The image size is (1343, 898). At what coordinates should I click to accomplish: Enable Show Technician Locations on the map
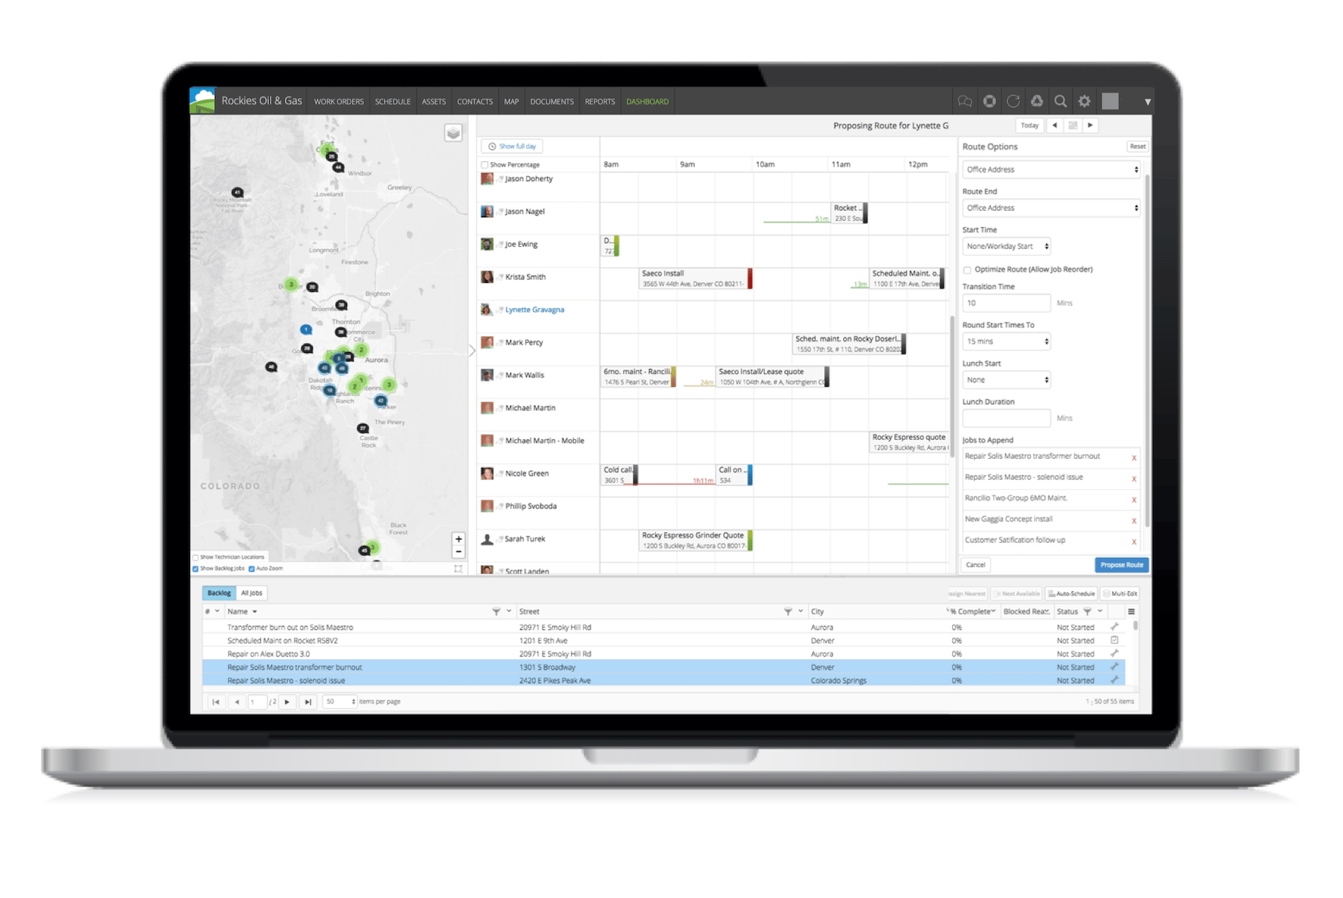(196, 557)
